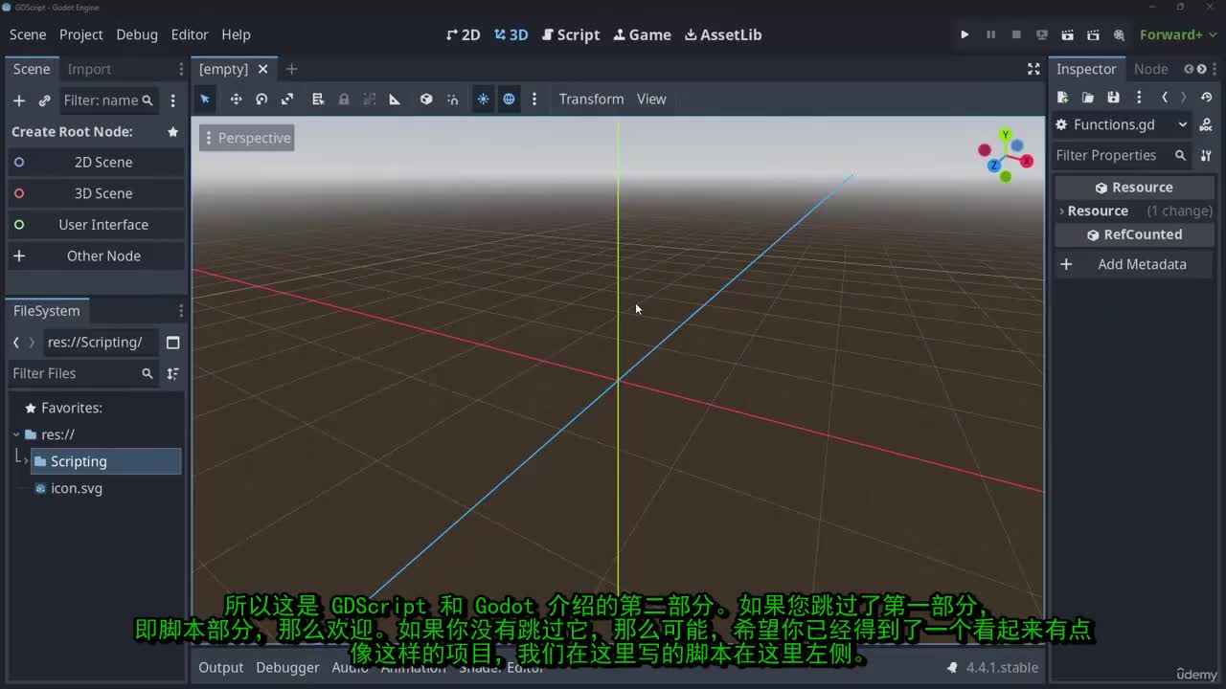Save the currently edited resource

1113,98
